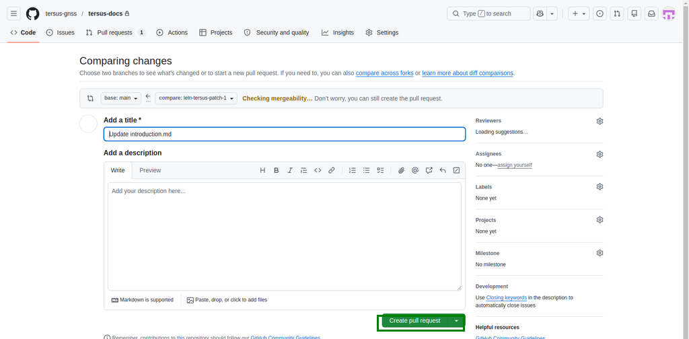This screenshot has height=339, width=689.
Task: Click the pull request title field
Action: (x=285, y=134)
